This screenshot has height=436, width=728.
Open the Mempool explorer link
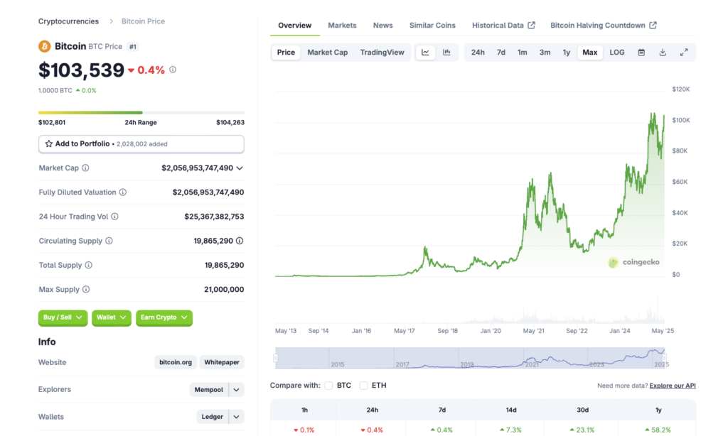click(x=209, y=390)
